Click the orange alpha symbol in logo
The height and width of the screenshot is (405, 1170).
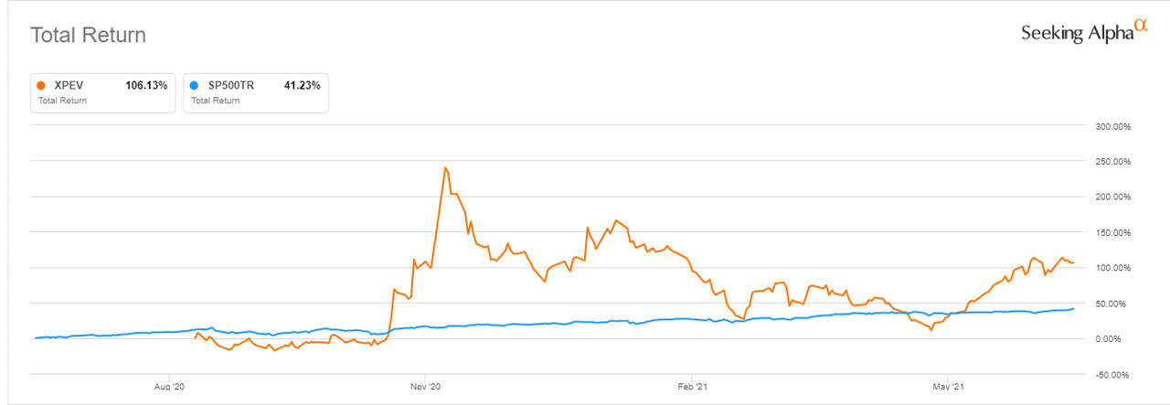coord(1140,27)
